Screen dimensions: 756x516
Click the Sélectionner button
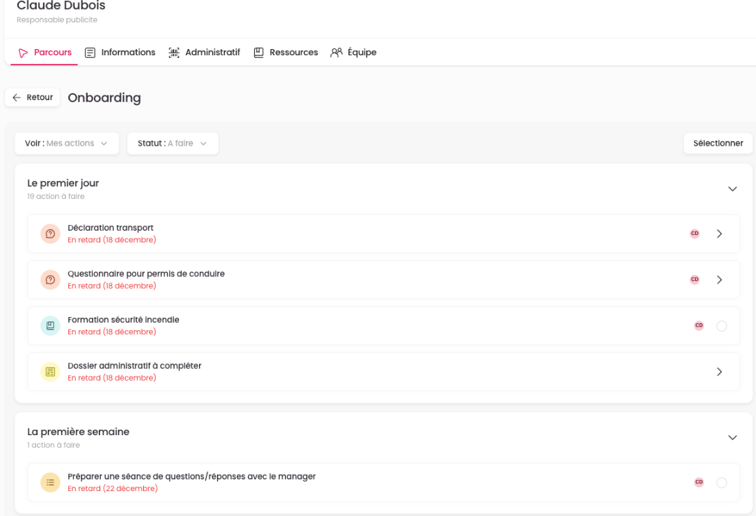[x=718, y=144]
